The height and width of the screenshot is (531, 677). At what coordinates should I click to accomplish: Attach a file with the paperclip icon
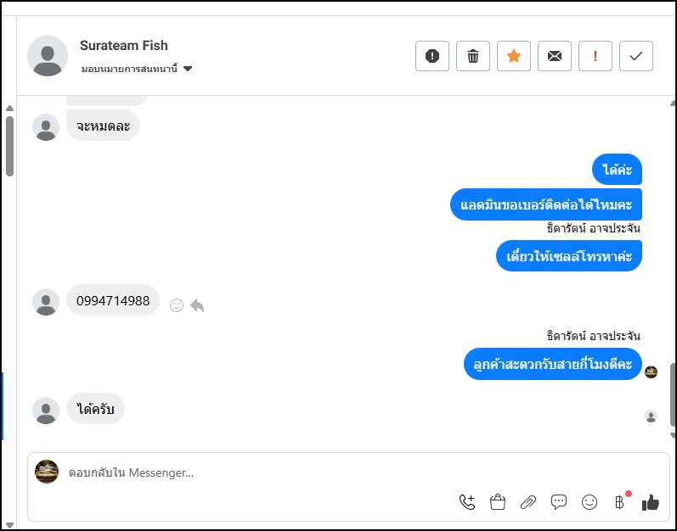528,502
